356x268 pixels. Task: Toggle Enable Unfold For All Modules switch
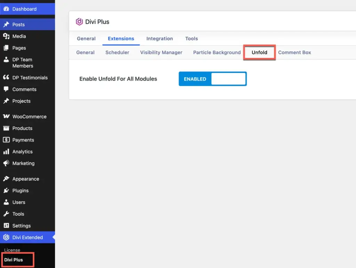pyautogui.click(x=212, y=79)
